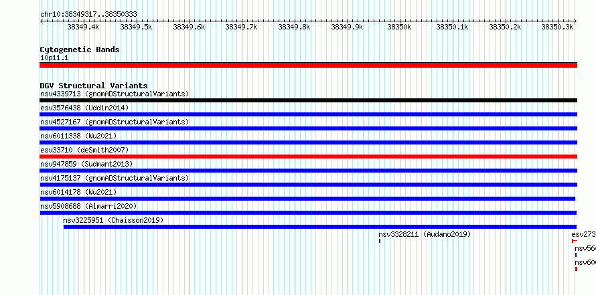Open the nsv5908688 (Almarri2020) label

click(x=88, y=206)
